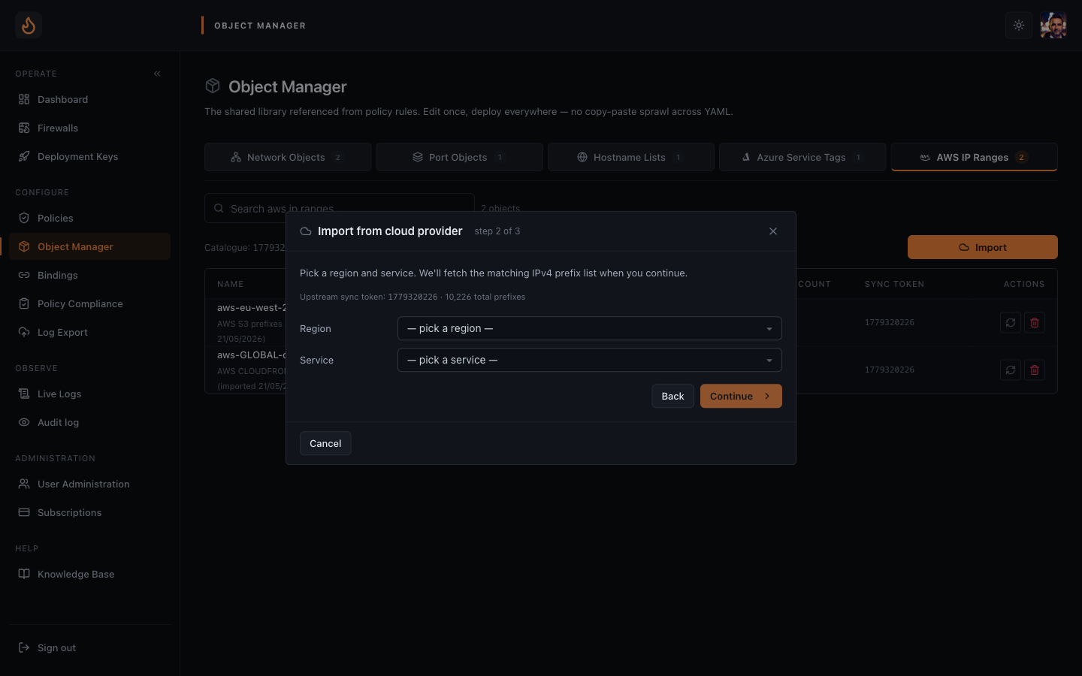1082x676 pixels.
Task: Click the Object Manager cube heading icon
Action: (x=213, y=86)
